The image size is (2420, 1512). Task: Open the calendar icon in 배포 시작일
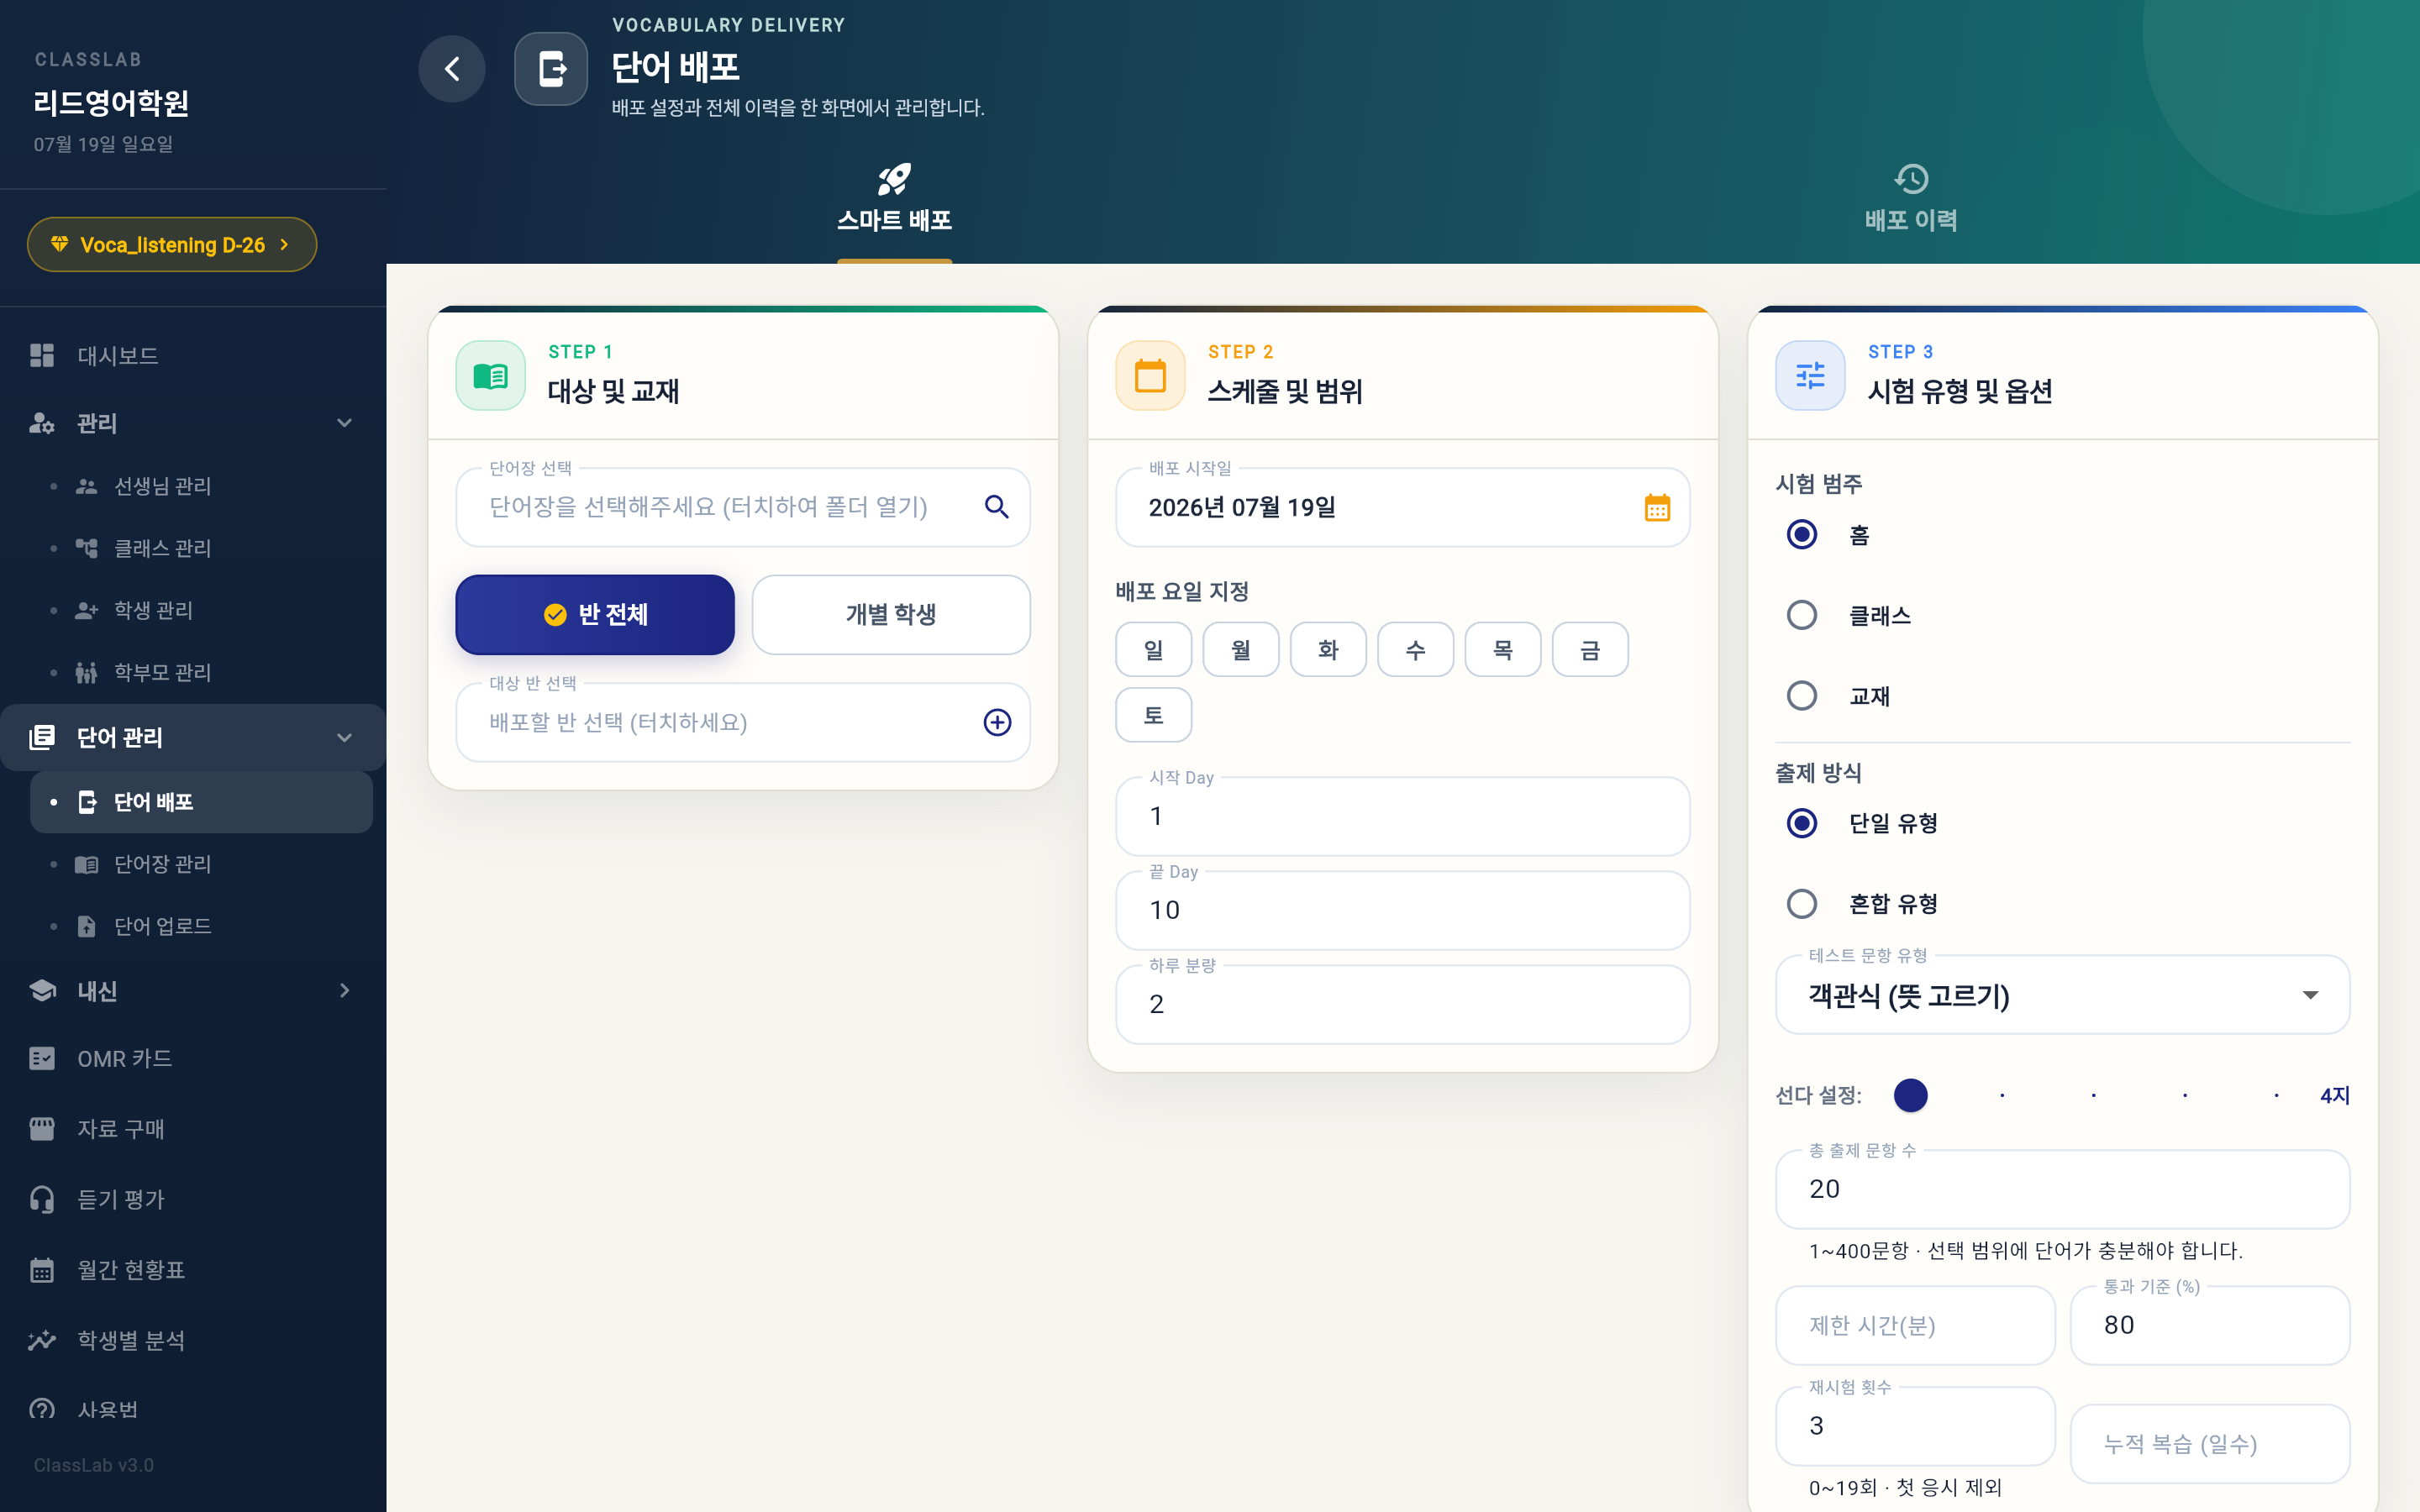coord(1657,508)
